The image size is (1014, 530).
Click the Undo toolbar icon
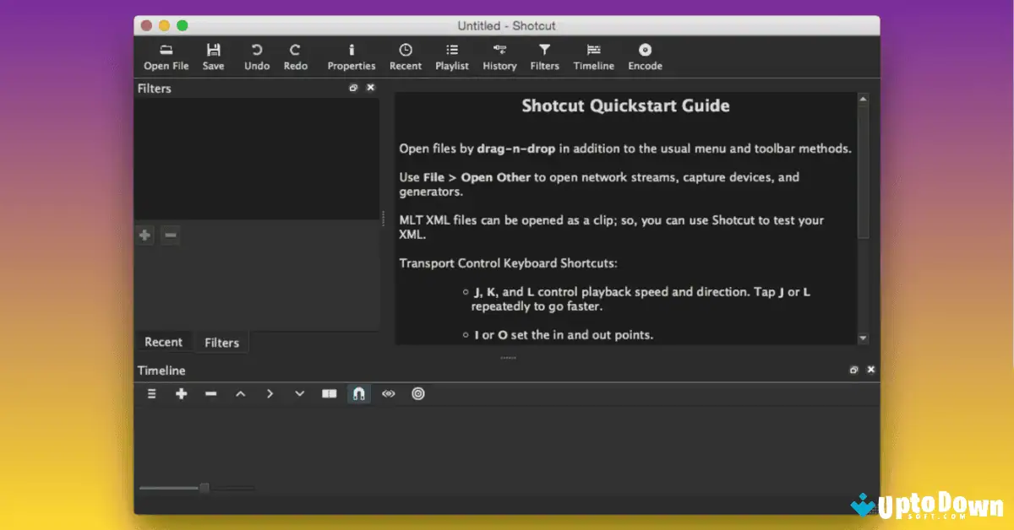256,56
